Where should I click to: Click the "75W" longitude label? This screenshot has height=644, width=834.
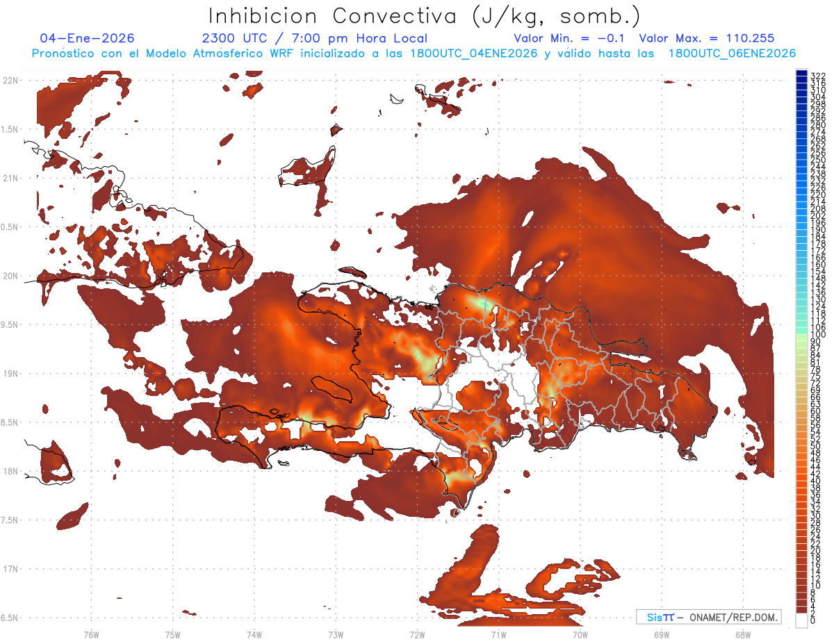click(172, 634)
